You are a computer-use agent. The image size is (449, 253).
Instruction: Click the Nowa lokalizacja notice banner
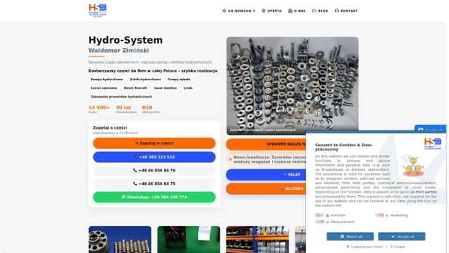tap(266, 160)
